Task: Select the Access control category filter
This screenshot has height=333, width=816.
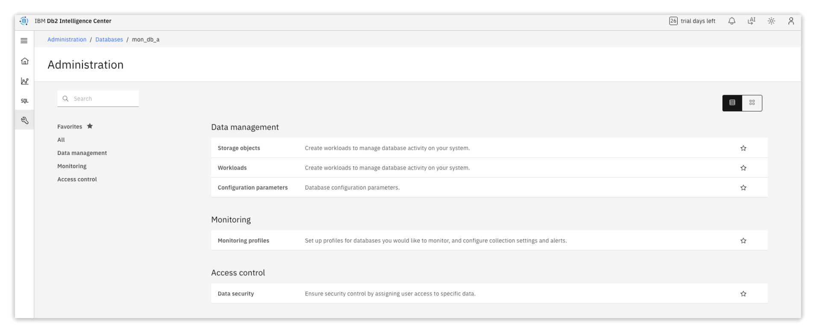Action: click(77, 179)
